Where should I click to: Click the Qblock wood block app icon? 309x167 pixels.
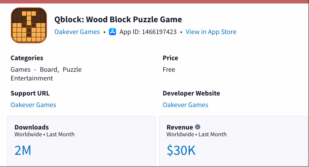(x=29, y=25)
